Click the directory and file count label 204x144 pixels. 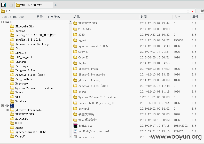49,17
